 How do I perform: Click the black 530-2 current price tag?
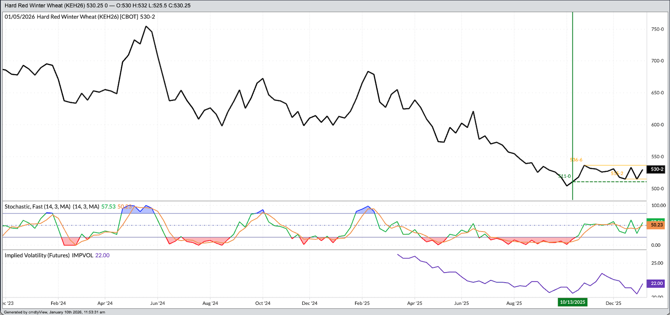click(x=657, y=169)
